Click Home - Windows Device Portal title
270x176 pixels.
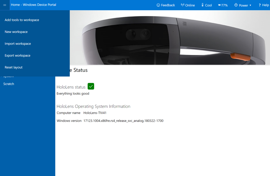(33, 5)
